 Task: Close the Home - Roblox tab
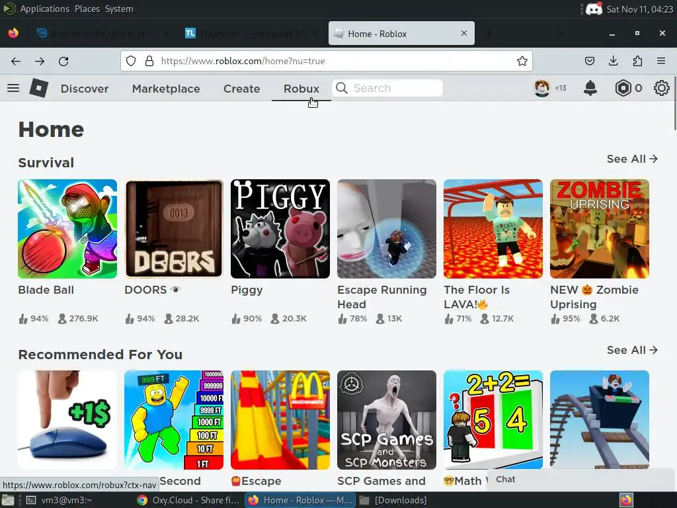click(463, 33)
